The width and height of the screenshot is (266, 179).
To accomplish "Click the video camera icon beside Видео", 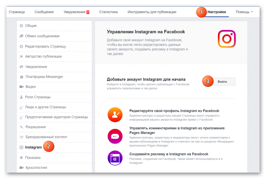I will point(21,87).
